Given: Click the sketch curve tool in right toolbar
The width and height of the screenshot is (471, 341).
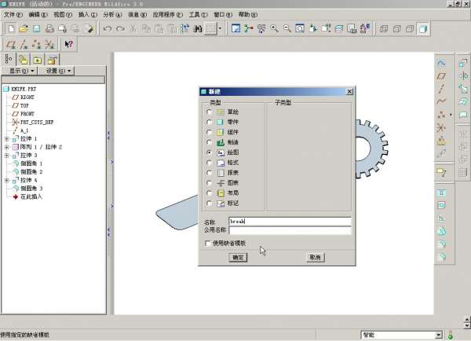Looking at the screenshot, I should click(441, 63).
